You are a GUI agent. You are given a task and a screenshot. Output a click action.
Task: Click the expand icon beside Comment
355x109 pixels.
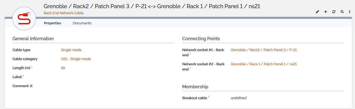point(31,86)
